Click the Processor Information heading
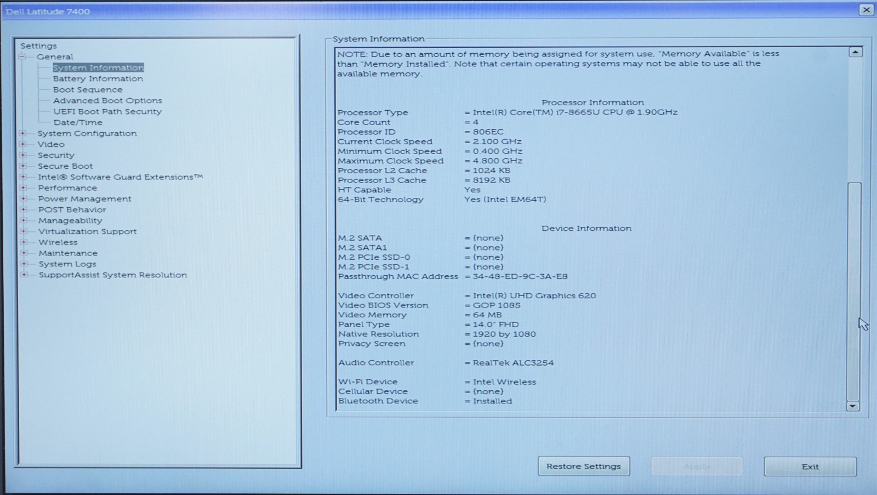This screenshot has height=495, width=877. pos(593,102)
